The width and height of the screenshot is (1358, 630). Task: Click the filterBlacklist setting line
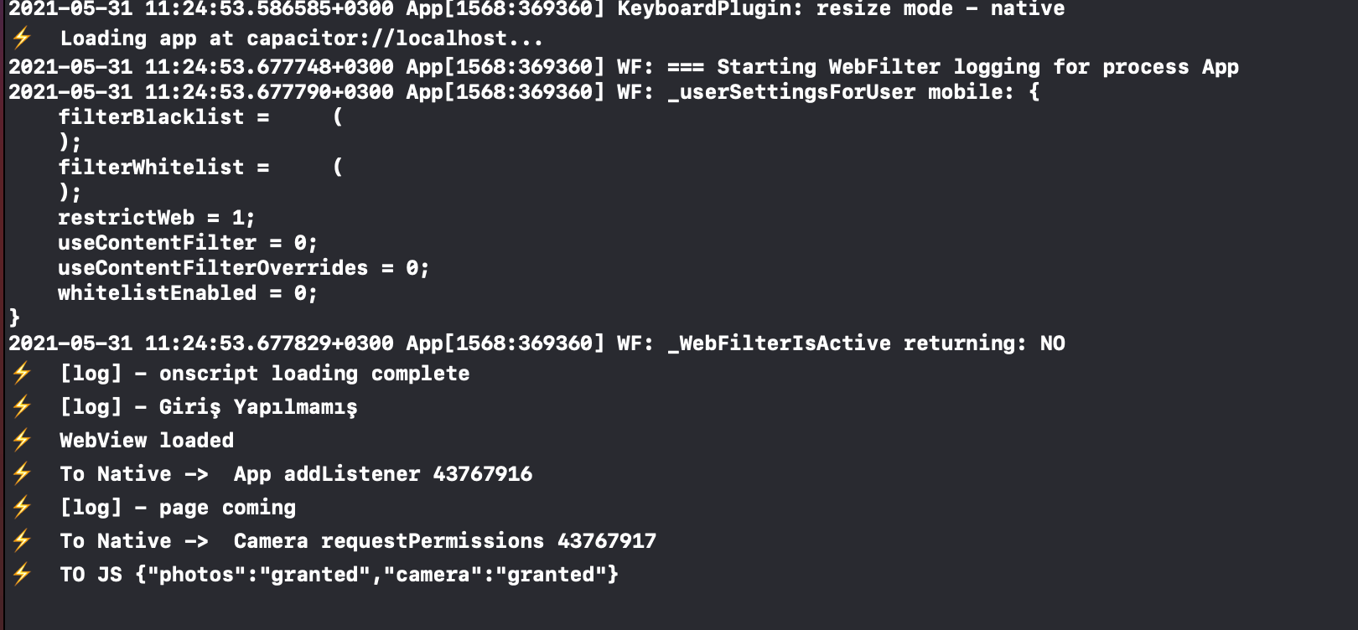(x=200, y=117)
